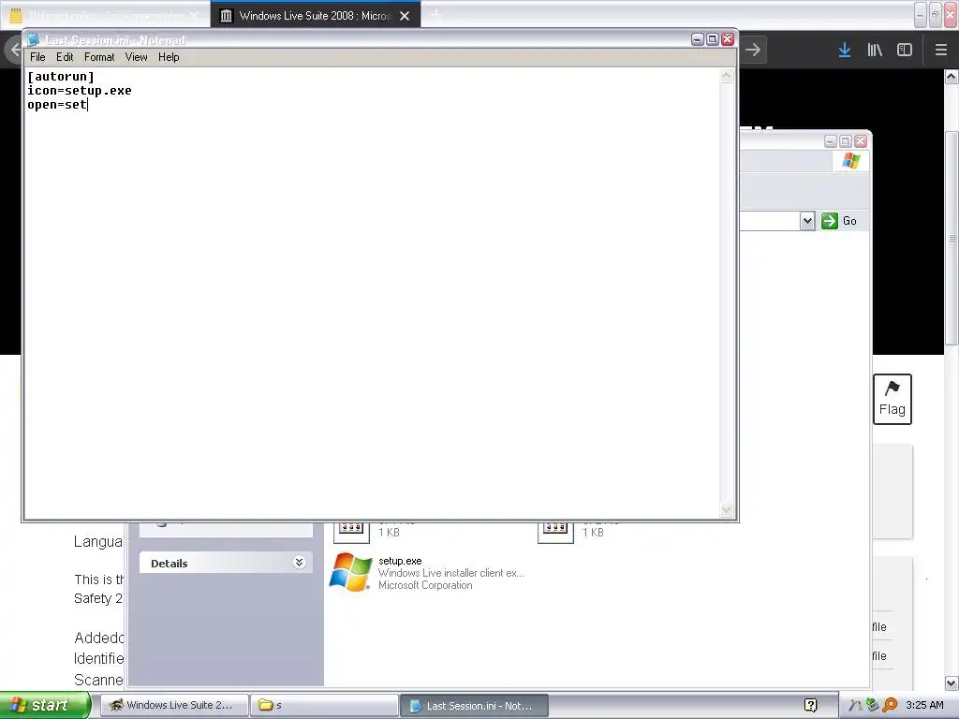The width and height of the screenshot is (959, 719).
Task: Click the setup.exe file name
Action: [x=400, y=561]
